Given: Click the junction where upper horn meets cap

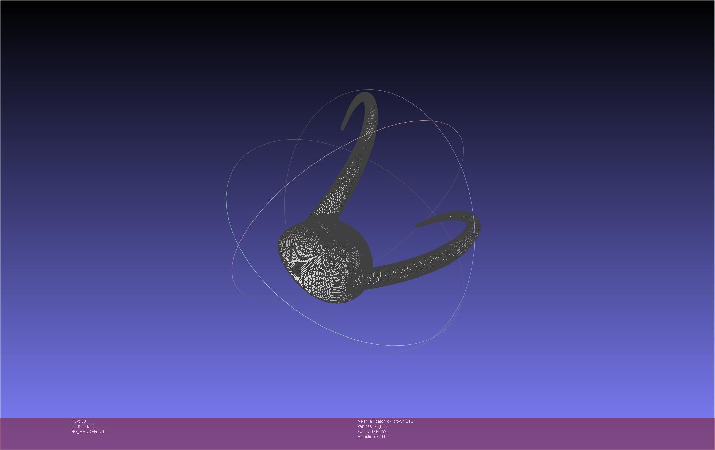Looking at the screenshot, I should click(x=322, y=220).
